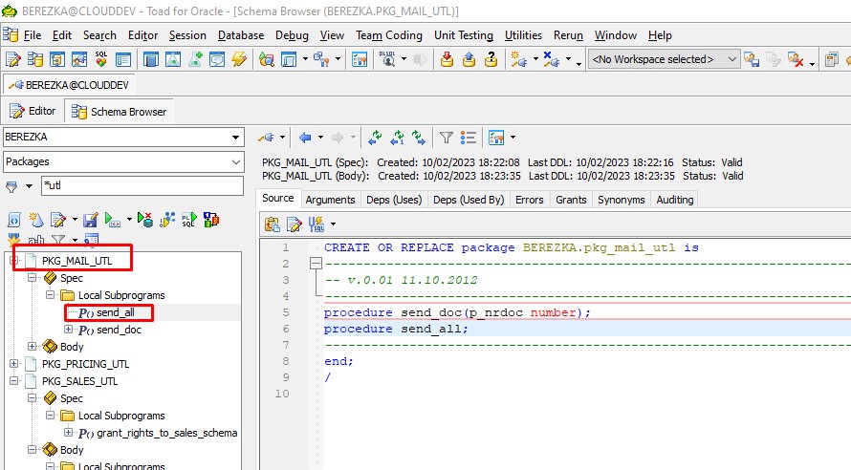The width and height of the screenshot is (851, 470).
Task: Click the green flask icon with plus sign
Action: [x=195, y=59]
